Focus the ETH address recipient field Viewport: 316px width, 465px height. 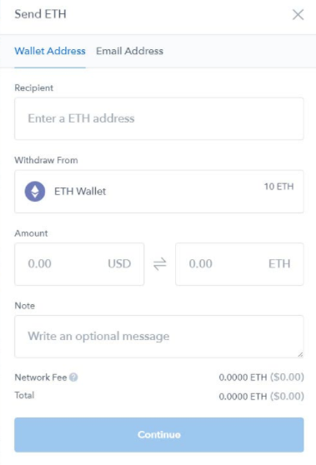pos(159,118)
